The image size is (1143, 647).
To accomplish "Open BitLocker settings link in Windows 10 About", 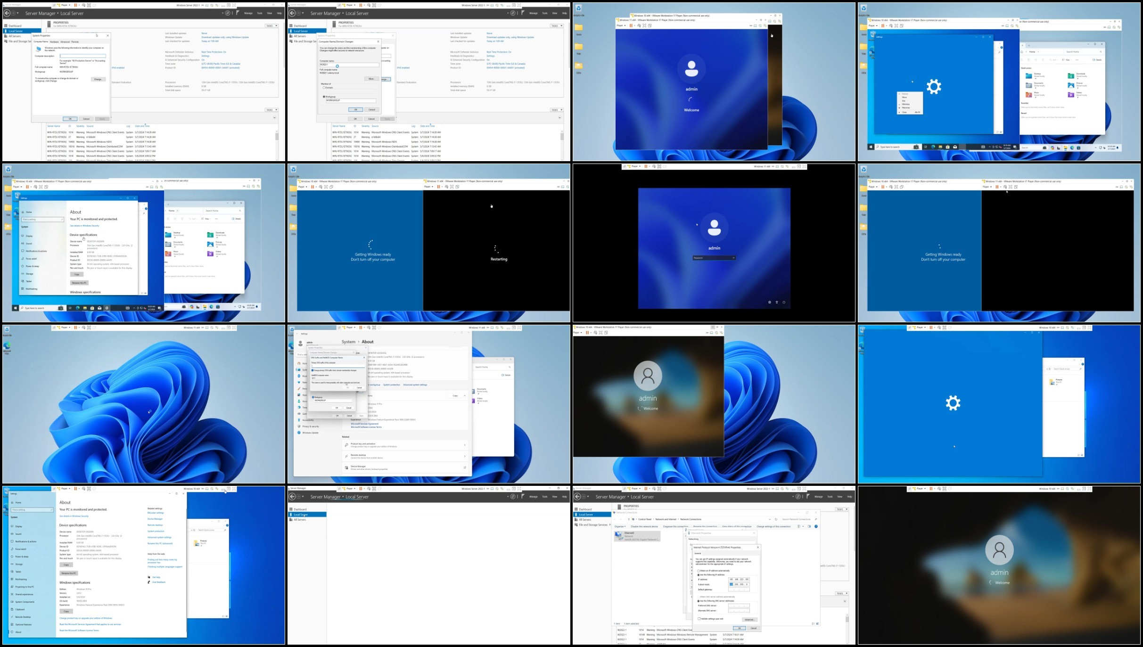I will 156,513.
